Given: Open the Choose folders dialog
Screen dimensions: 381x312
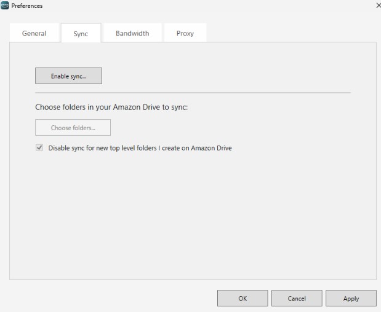Looking at the screenshot, I should (x=73, y=128).
